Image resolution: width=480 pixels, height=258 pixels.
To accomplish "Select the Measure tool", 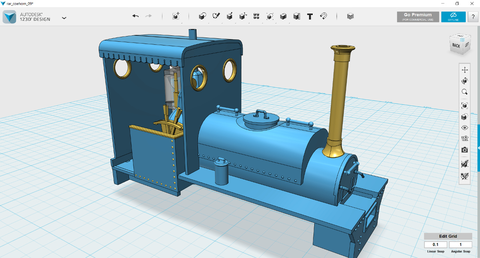I will [x=297, y=16].
